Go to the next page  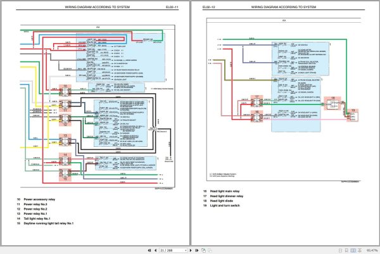[191, 250]
